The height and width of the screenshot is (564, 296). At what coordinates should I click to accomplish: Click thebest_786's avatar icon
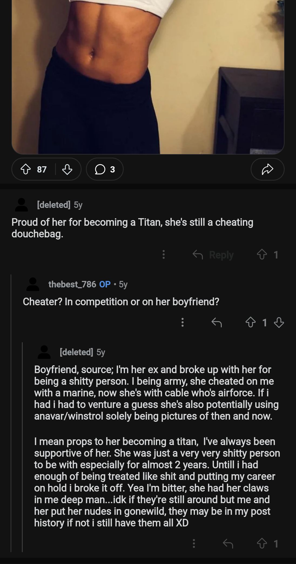tap(33, 284)
